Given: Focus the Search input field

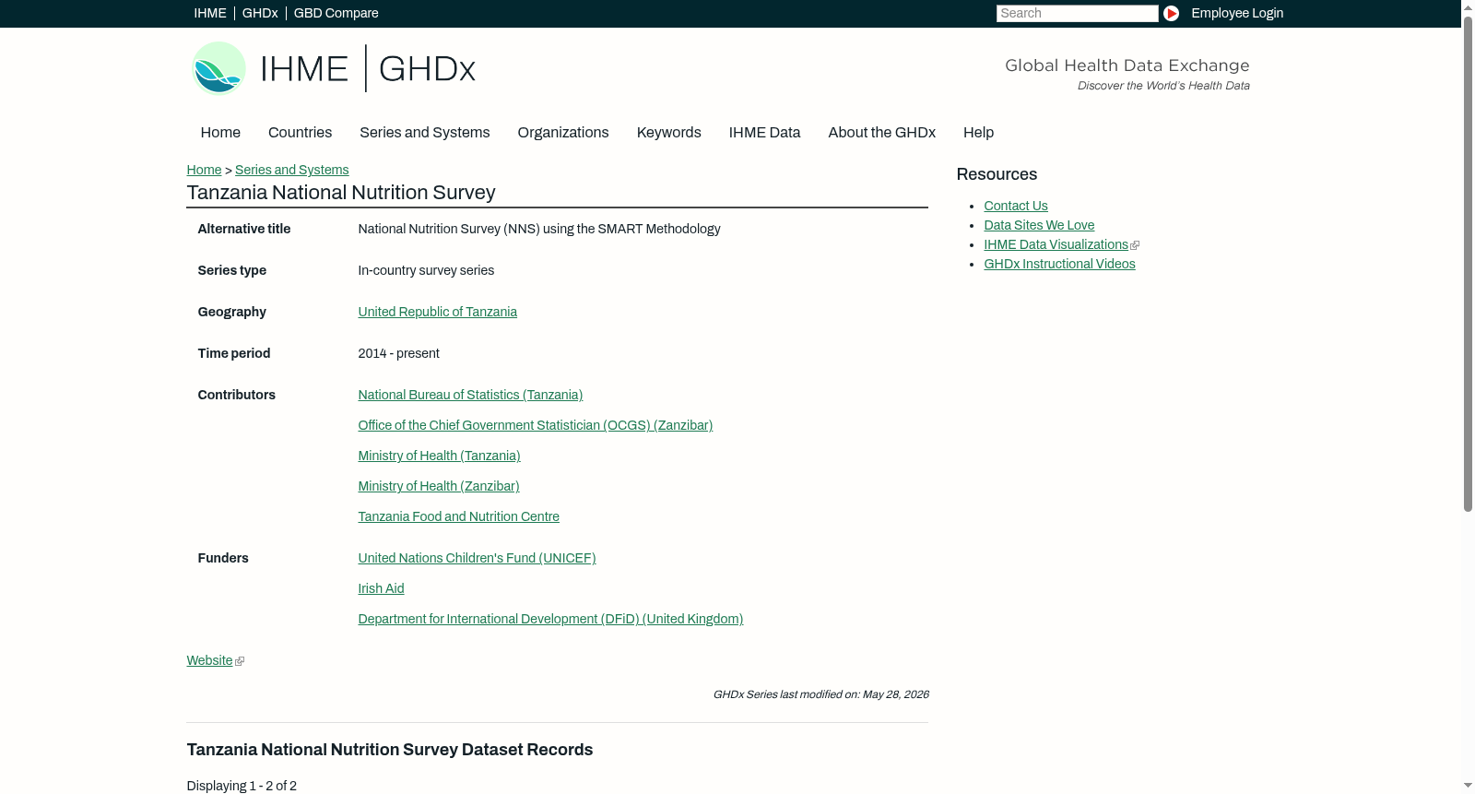Looking at the screenshot, I should pyautogui.click(x=1077, y=13).
